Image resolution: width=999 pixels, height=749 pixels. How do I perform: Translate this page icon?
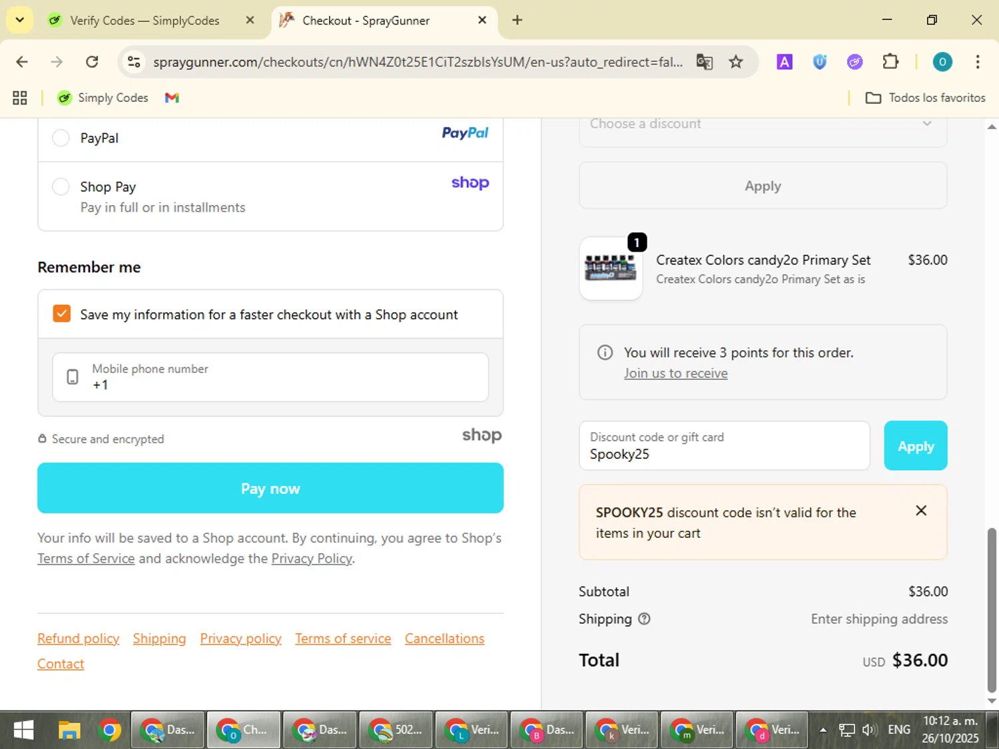705,62
